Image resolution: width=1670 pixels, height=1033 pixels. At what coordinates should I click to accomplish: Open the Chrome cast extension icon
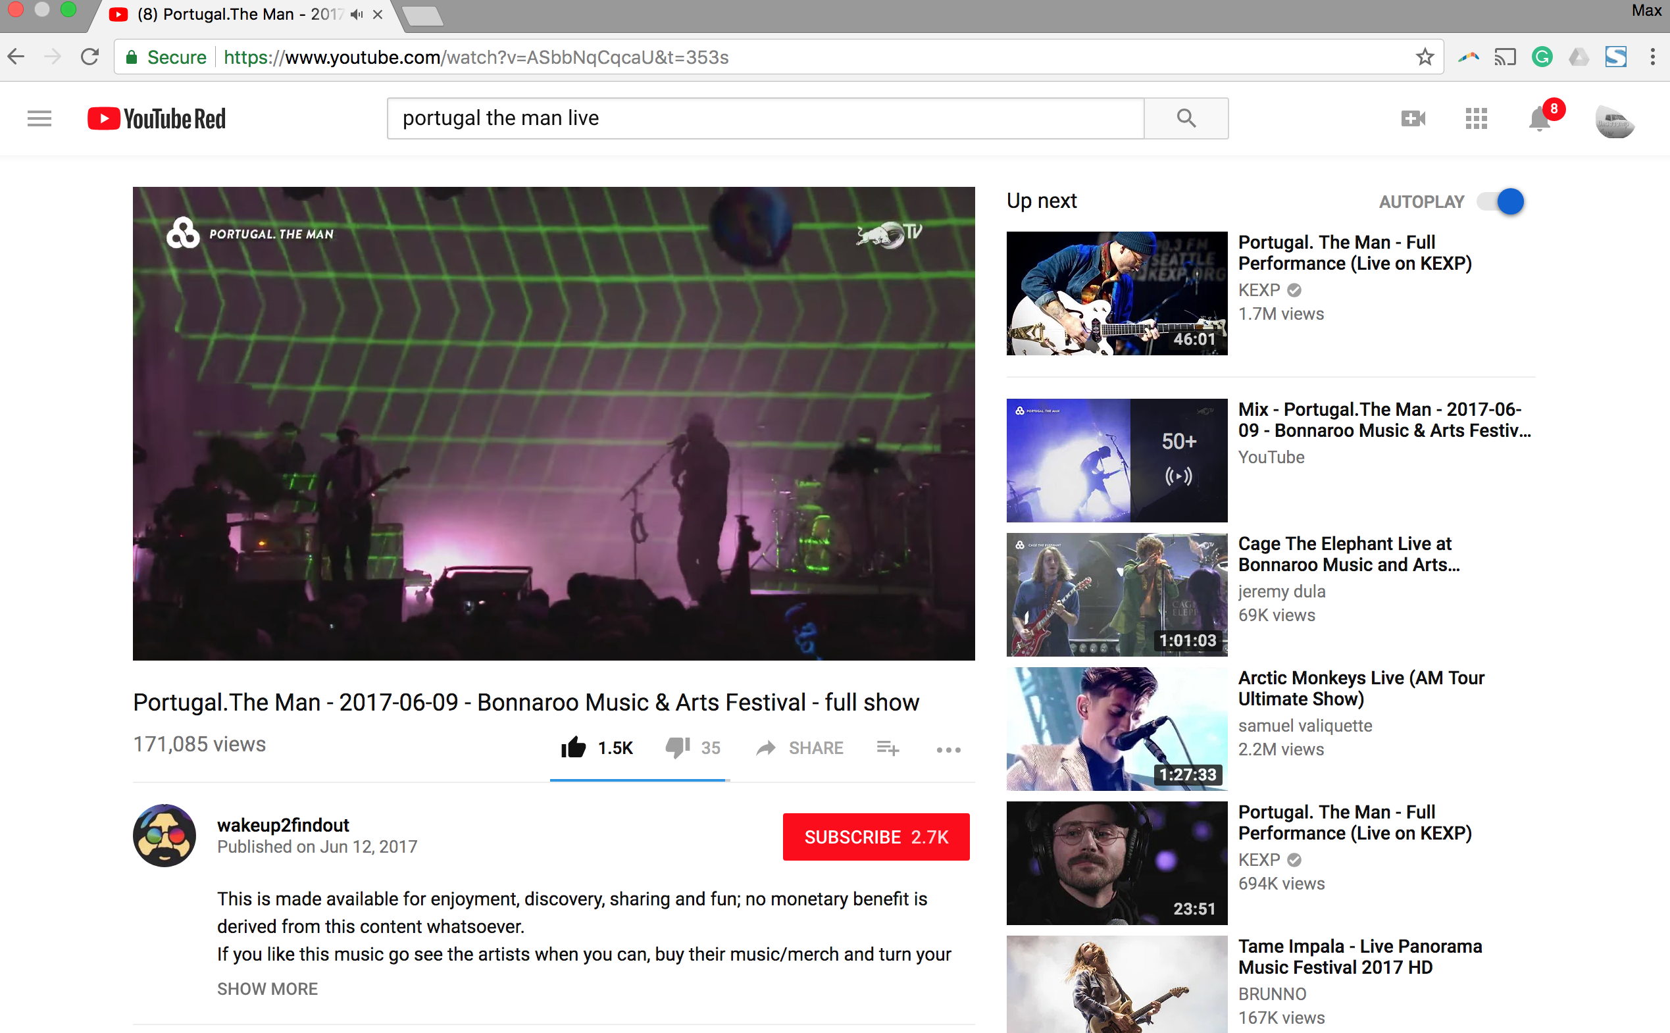1505,57
